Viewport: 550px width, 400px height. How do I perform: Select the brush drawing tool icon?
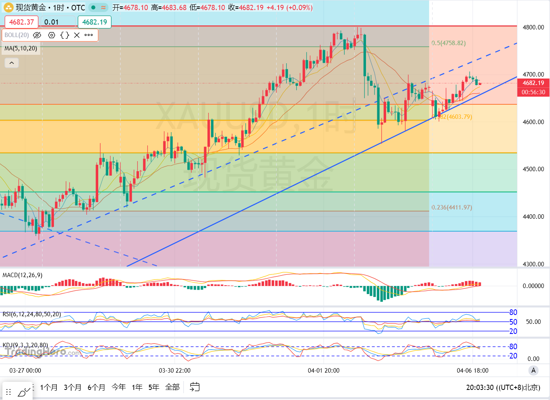25,392
